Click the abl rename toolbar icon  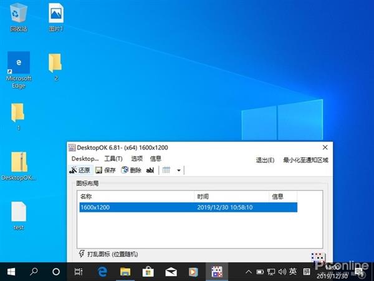coord(150,170)
